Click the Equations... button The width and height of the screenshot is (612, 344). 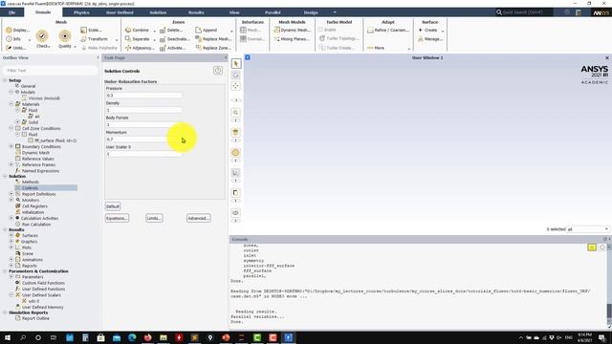(117, 218)
